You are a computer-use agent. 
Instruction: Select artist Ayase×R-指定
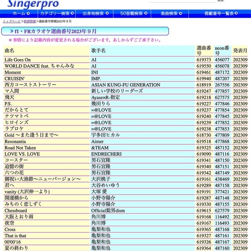click(x=106, y=97)
